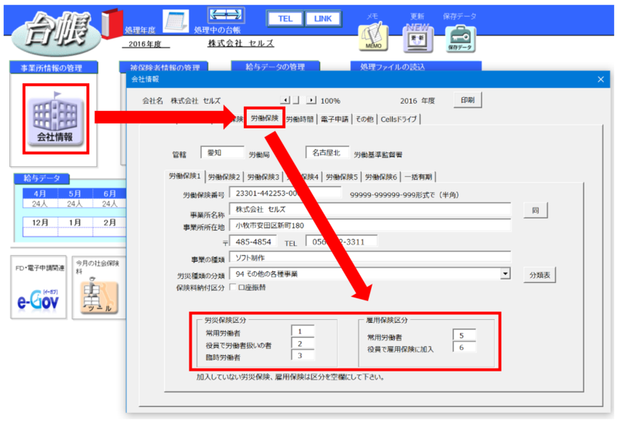Expand the 労災種類の分類 dropdown arrow
The height and width of the screenshot is (423, 620).
[x=505, y=274]
